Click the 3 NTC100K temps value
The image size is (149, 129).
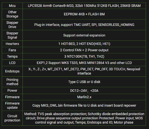[84, 56]
